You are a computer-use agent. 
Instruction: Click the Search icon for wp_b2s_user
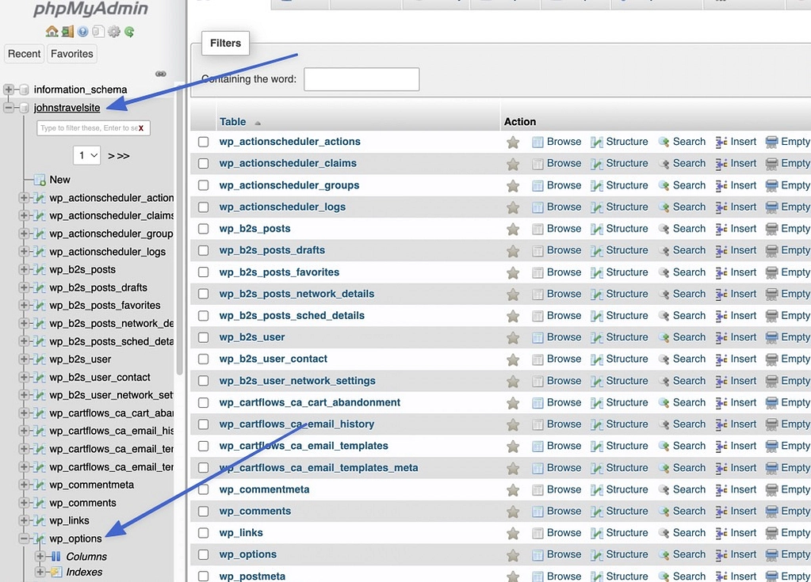click(664, 337)
